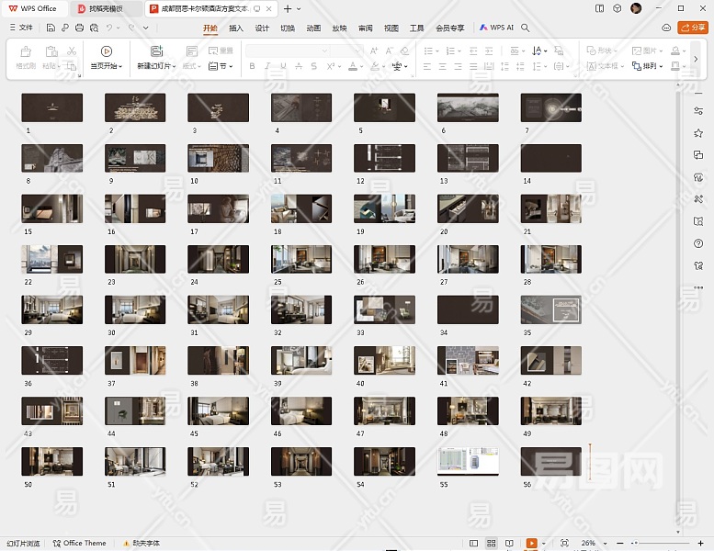This screenshot has height=551, width=714.
Task: Click the fit-to-window icon near zoom
Action: (564, 544)
